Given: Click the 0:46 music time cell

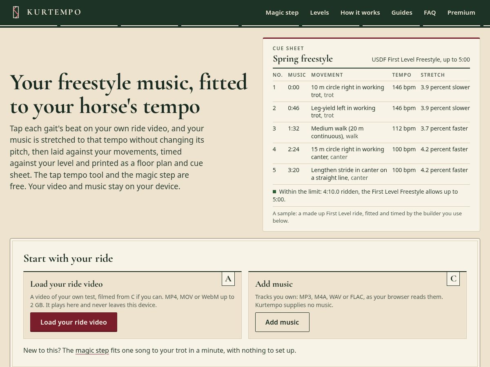Looking at the screenshot, I should [x=294, y=108].
